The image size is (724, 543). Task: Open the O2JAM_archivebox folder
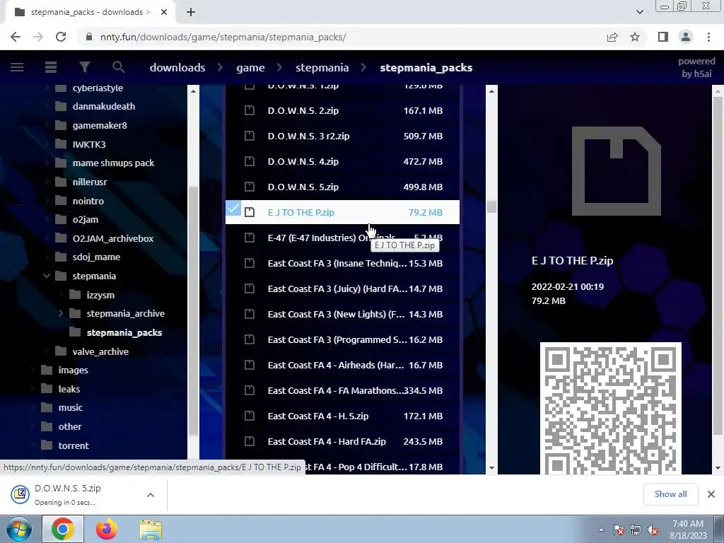[x=112, y=238]
